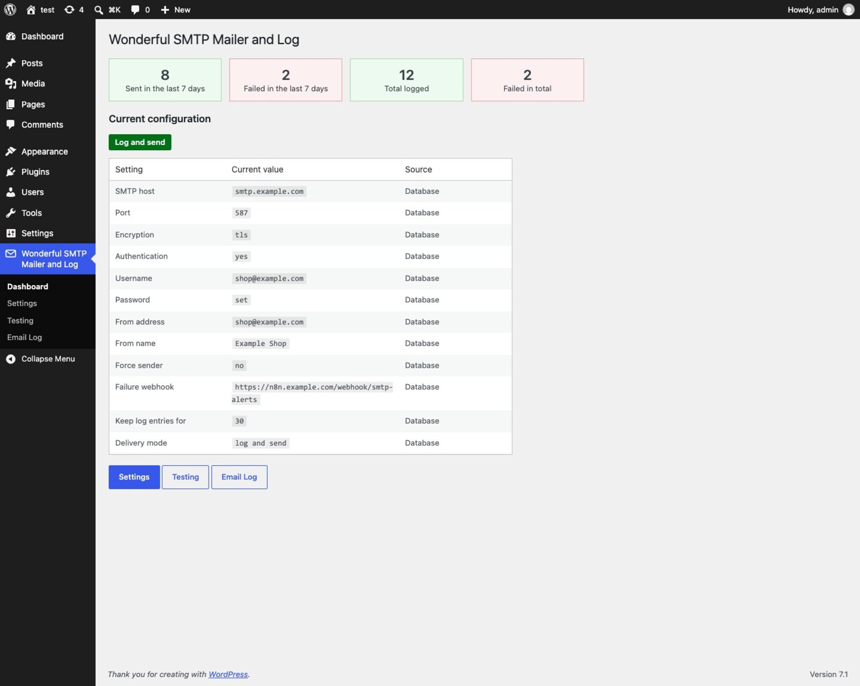This screenshot has height=686, width=860.
Task: Open the Users menu item
Action: [x=48, y=192]
